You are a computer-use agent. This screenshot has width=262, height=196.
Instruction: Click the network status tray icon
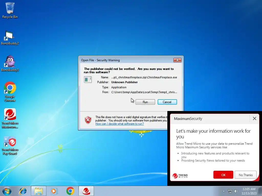click(230, 191)
